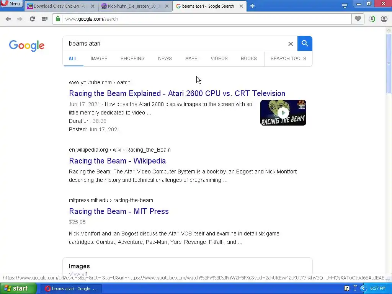The width and height of the screenshot is (392, 294).
Task: Open Racing the Beam - MIT Press link
Action: [119, 211]
